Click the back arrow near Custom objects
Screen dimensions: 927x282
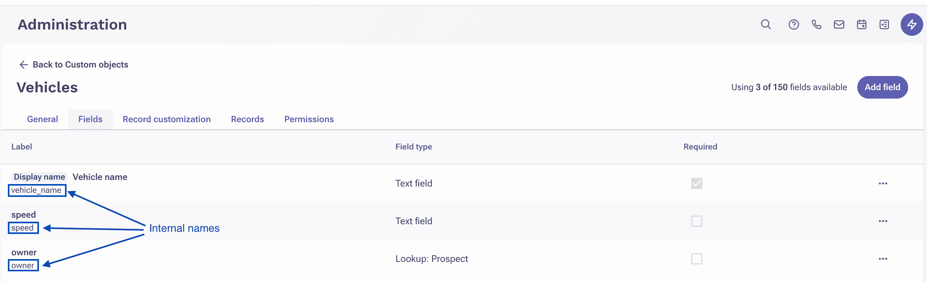coord(23,65)
